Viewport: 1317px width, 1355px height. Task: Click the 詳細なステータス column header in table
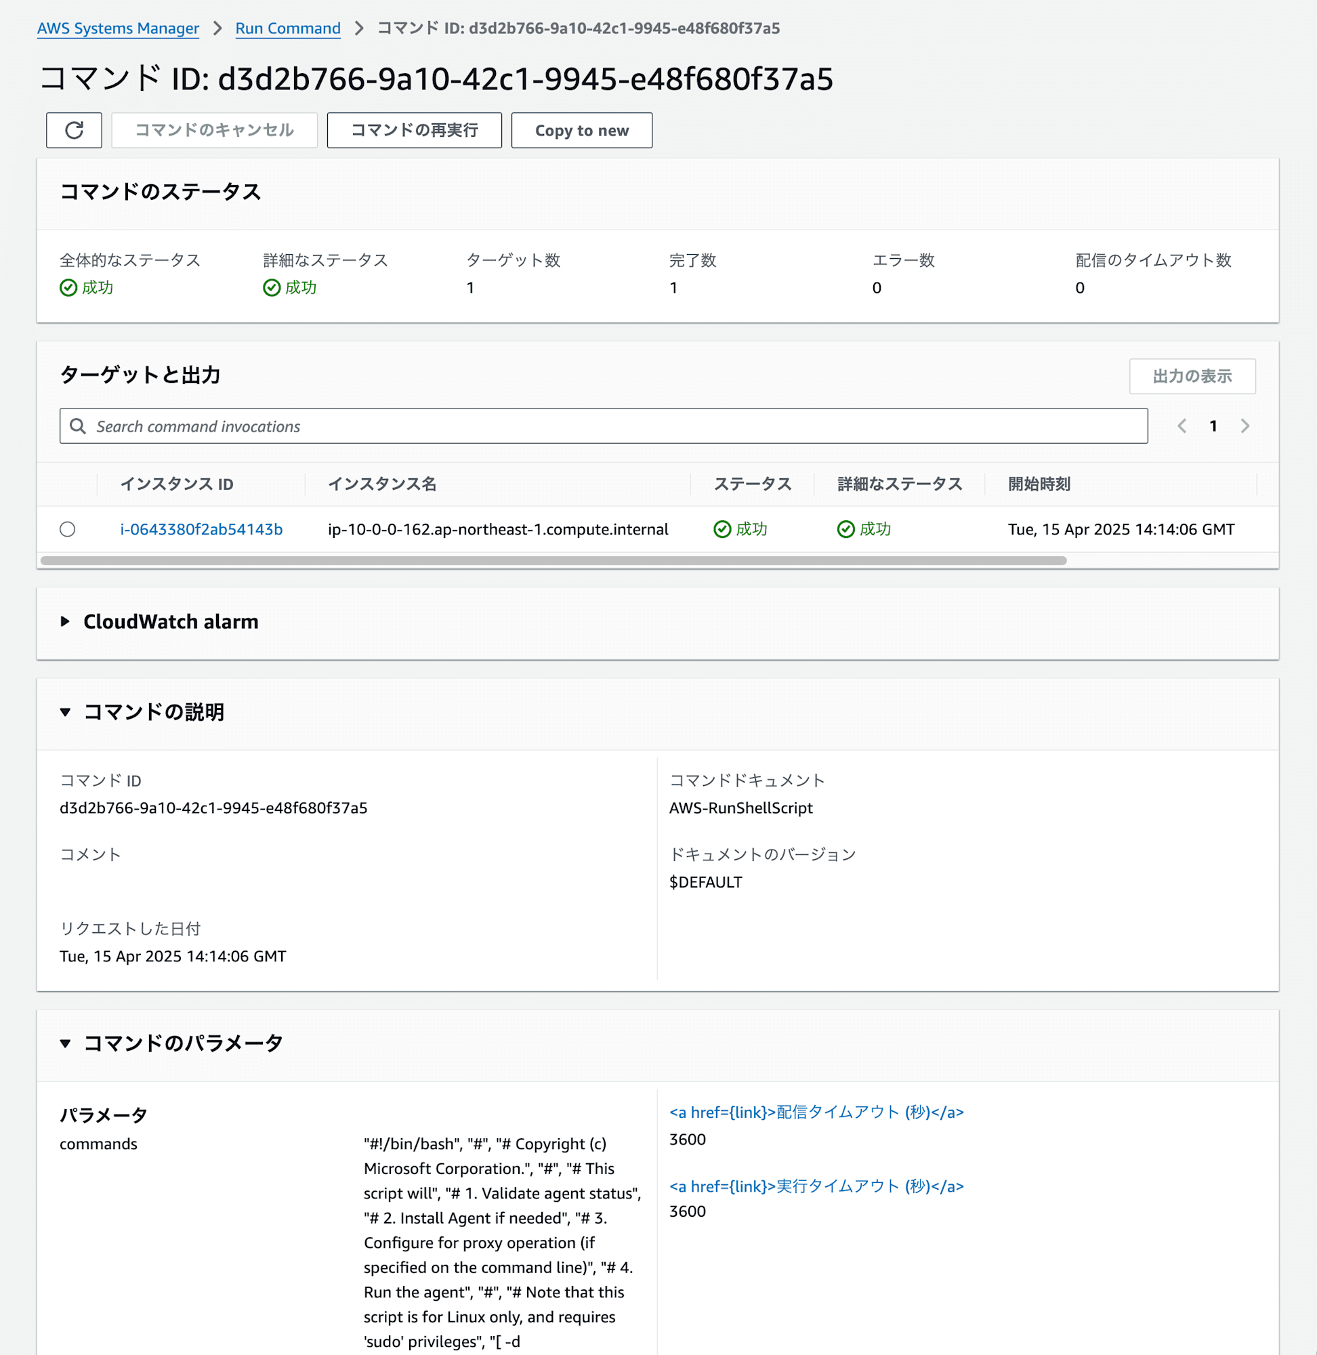900,484
